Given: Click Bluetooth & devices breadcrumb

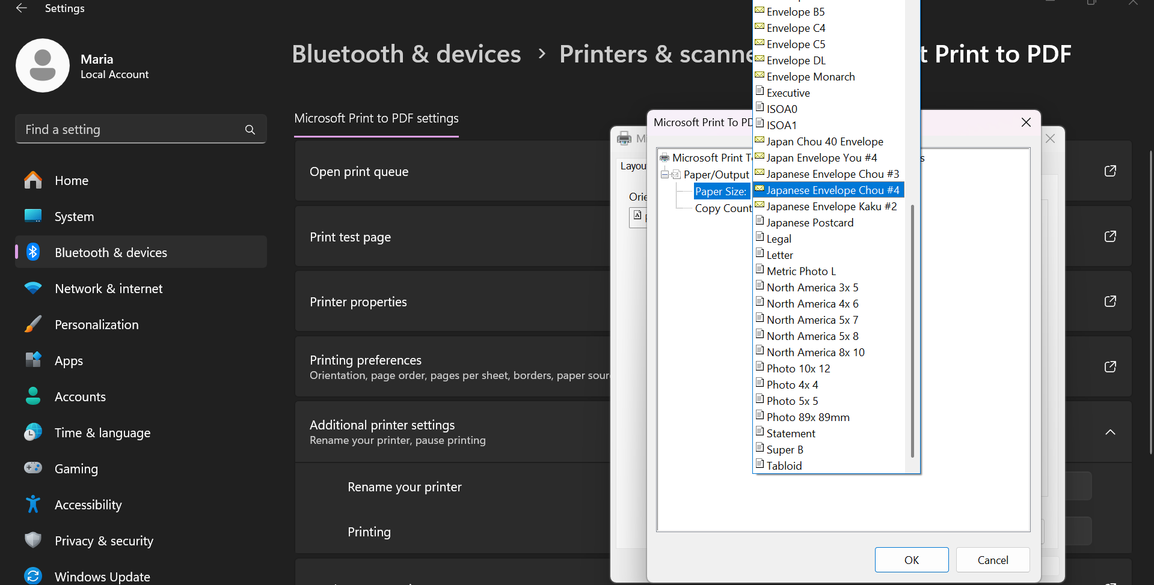Looking at the screenshot, I should click(x=407, y=54).
